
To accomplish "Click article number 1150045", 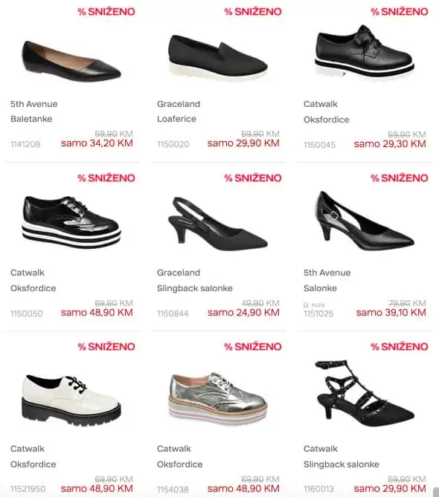I will [x=319, y=145].
